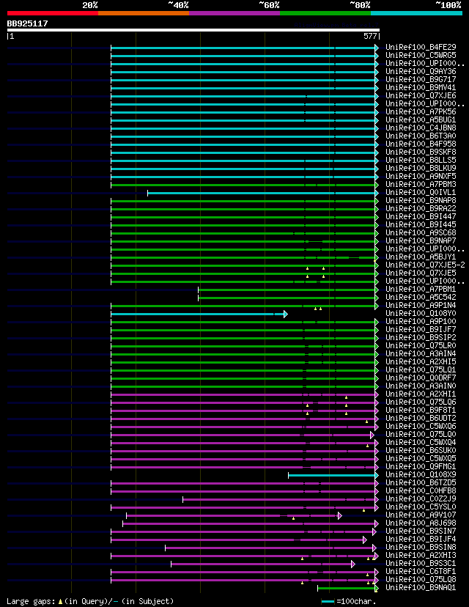The width and height of the screenshot is (469, 607).
Task: Select the UniRef100_C4JBN8 label
Action: point(421,128)
